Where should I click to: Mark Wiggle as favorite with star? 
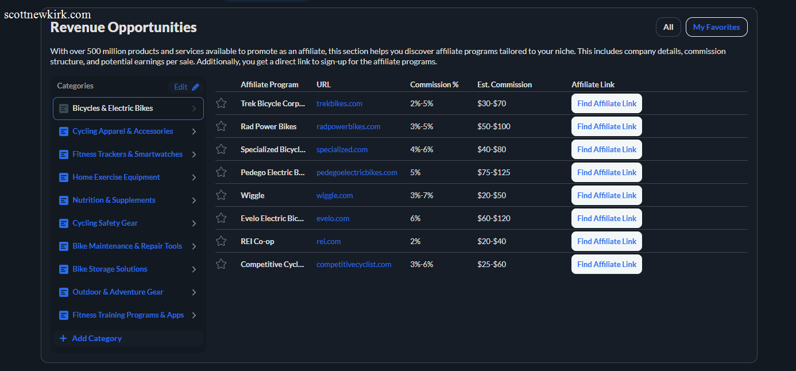221,195
